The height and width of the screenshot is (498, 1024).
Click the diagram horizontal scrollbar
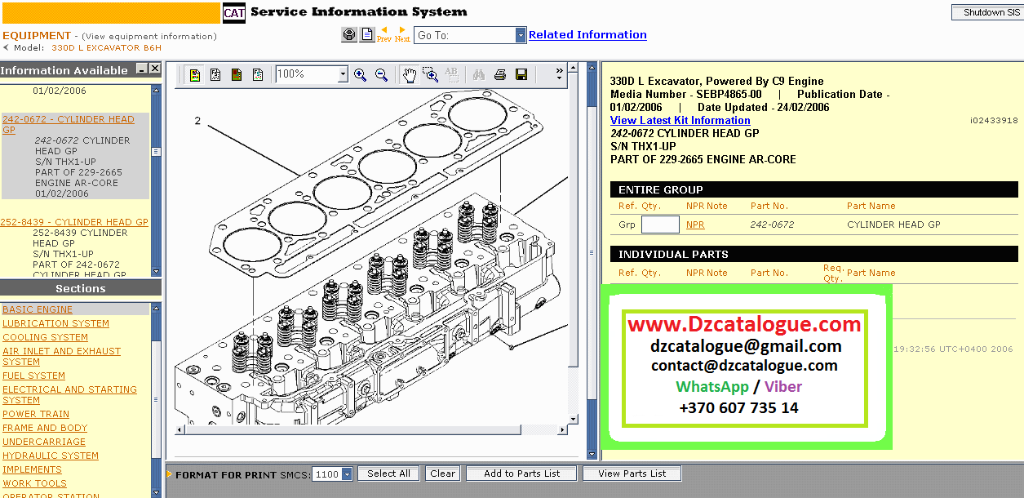tap(371, 430)
